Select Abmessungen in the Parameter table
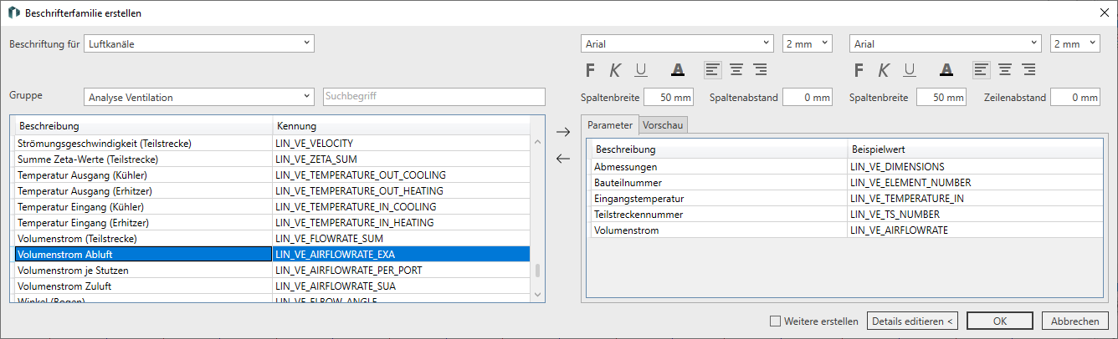The width and height of the screenshot is (1118, 339). (x=847, y=167)
